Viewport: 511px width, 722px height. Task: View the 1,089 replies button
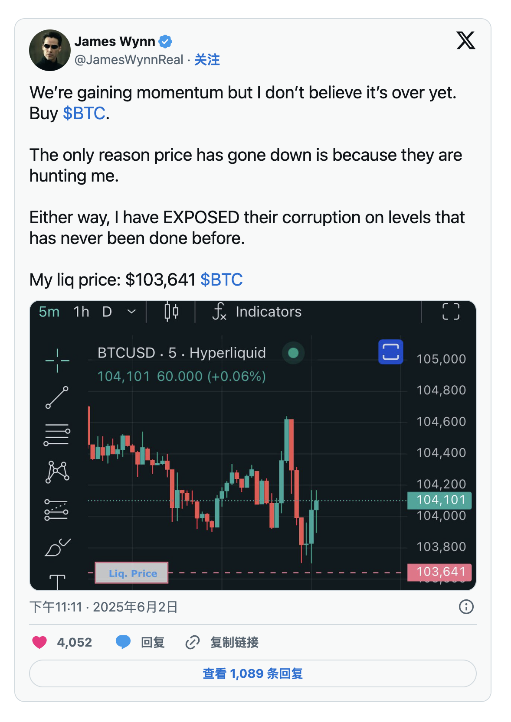[x=253, y=673]
